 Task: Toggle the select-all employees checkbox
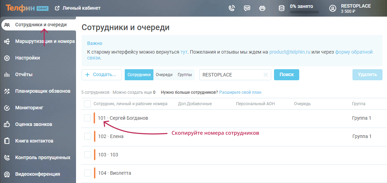click(x=87, y=104)
